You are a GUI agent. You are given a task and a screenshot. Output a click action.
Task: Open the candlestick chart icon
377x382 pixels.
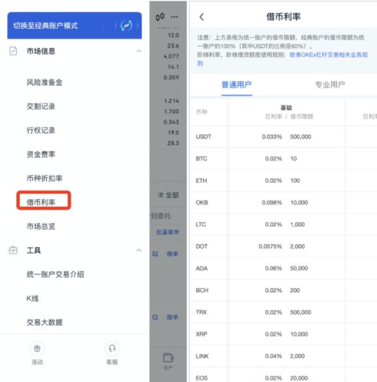pos(160,17)
